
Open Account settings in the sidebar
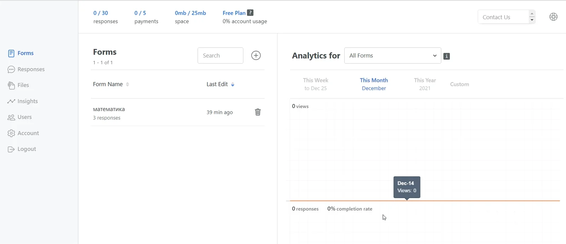pyautogui.click(x=23, y=133)
